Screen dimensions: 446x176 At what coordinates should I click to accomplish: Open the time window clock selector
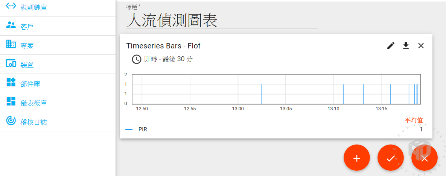[x=136, y=59]
